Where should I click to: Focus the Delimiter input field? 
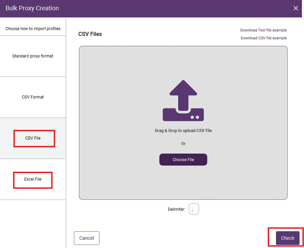pyautogui.click(x=194, y=209)
